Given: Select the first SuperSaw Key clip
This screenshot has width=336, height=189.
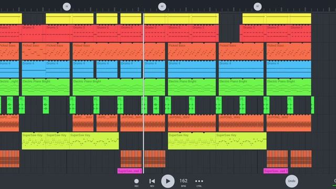Looking at the screenshot, I should (34, 141).
